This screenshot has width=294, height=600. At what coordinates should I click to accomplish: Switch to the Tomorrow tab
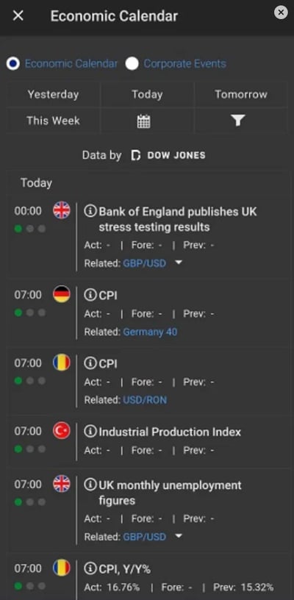click(x=241, y=95)
